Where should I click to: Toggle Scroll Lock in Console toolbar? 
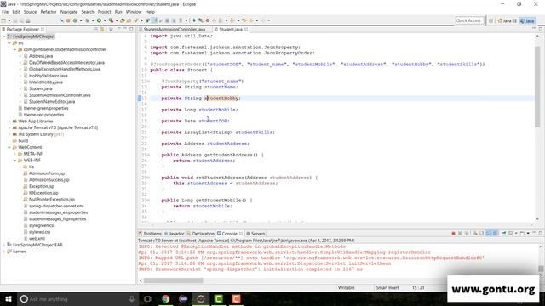481,233
